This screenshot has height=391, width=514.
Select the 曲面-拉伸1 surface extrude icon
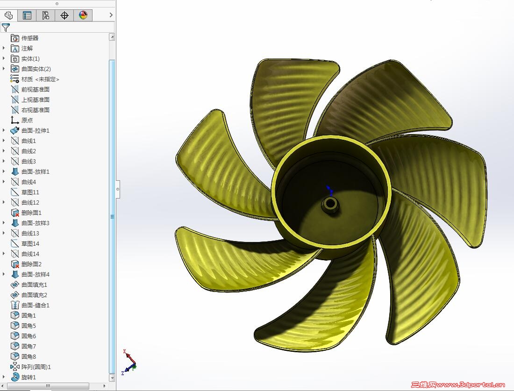15,130
